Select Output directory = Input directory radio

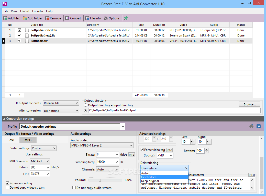coord(86,105)
